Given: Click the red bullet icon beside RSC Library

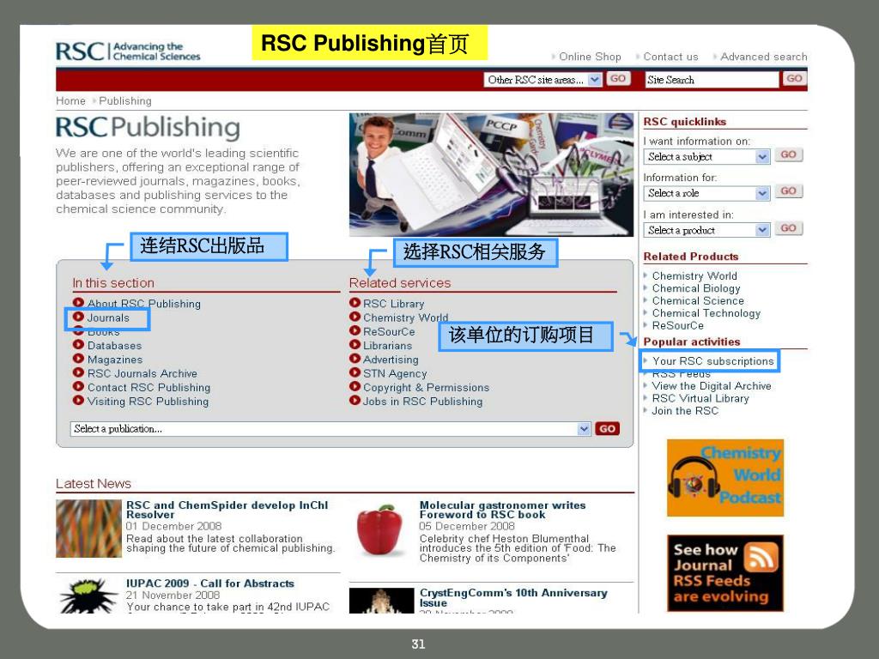Looking at the screenshot, I should click(355, 303).
